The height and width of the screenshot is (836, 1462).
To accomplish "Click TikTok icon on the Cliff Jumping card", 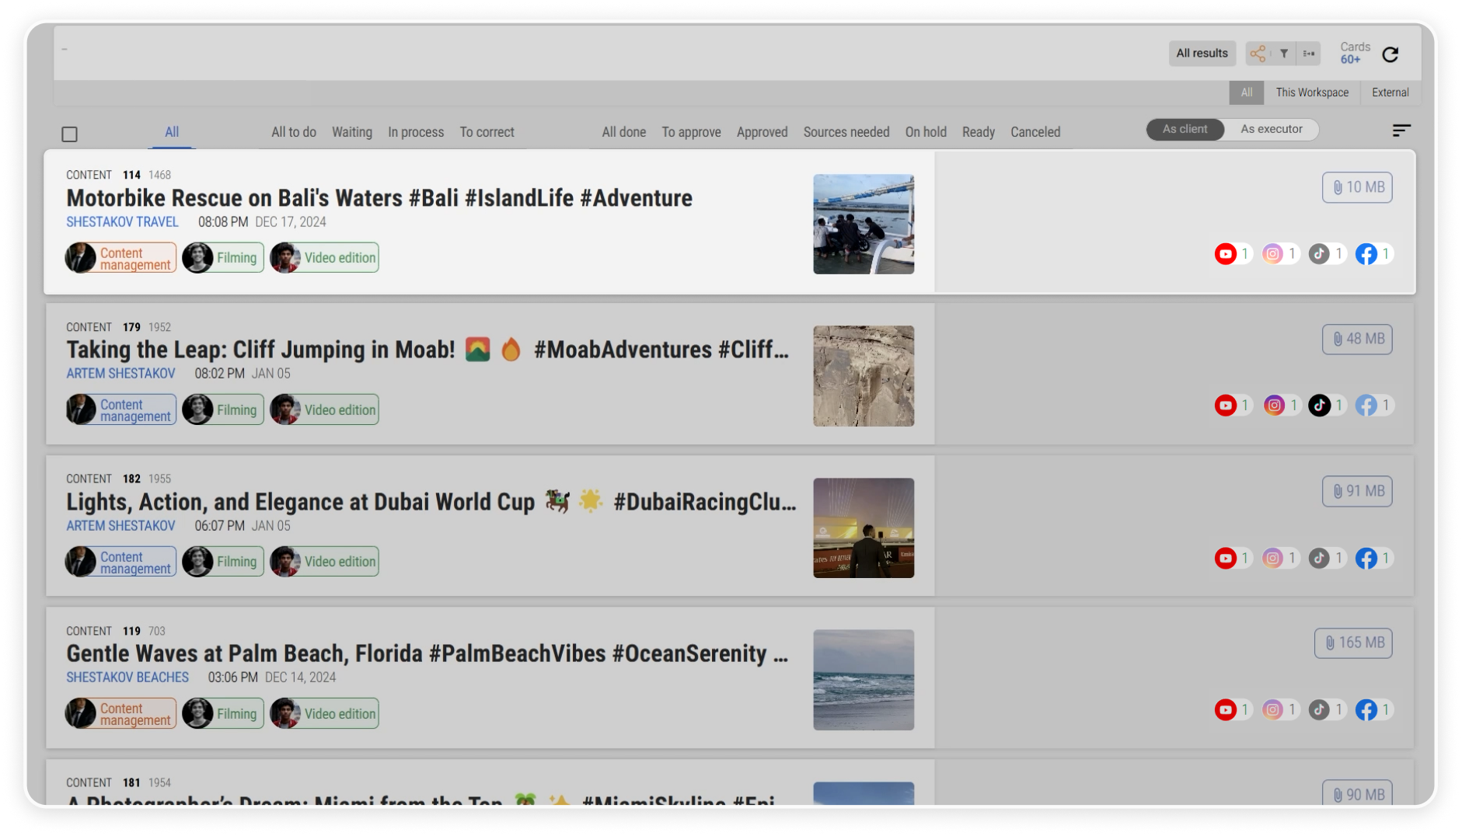I will click(x=1320, y=406).
